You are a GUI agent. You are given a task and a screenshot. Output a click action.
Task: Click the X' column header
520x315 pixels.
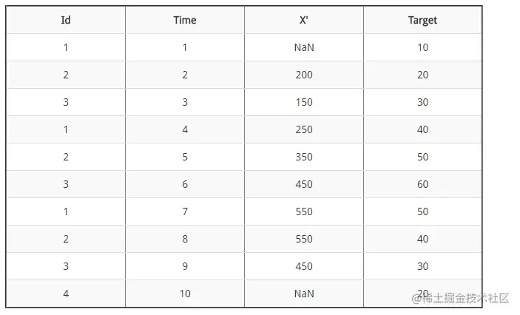coord(303,20)
